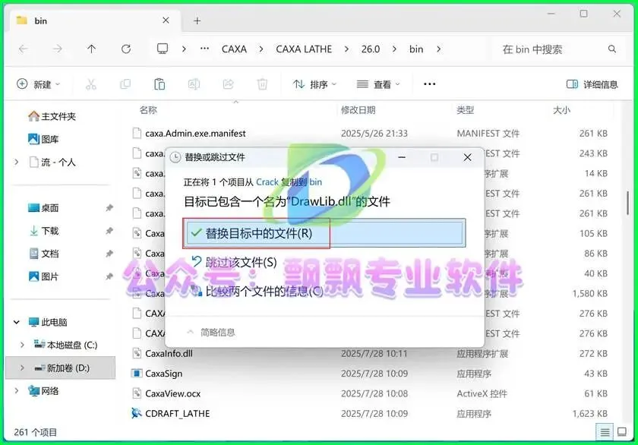638x445 pixels.
Task: Click the file list vertical scrollbar thumb
Action: [628, 203]
